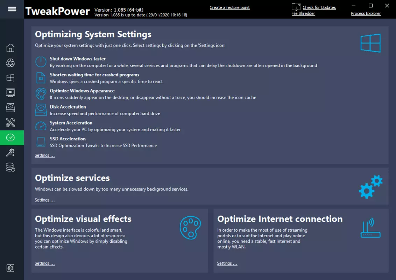Select the 'Optimize Windows Appearance' title
This screenshot has width=396, height=280.
pos(82,91)
